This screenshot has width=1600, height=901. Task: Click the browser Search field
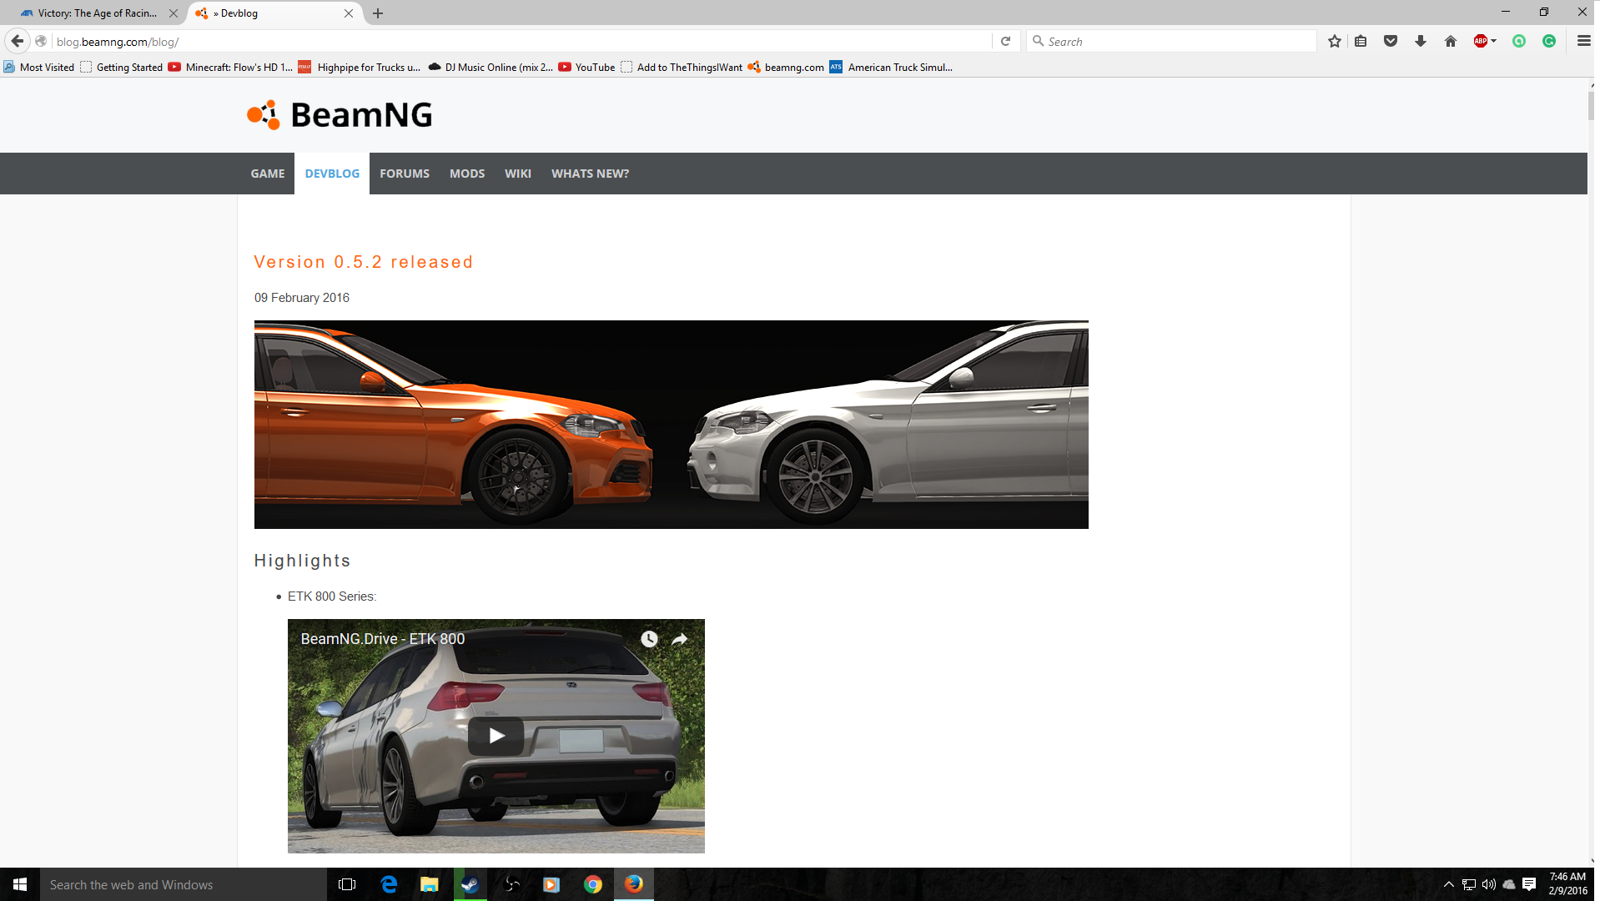tap(1171, 42)
